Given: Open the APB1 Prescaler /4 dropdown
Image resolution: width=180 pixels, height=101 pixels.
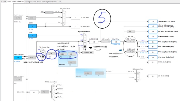Looking at the screenshot, I should (x=131, y=42).
